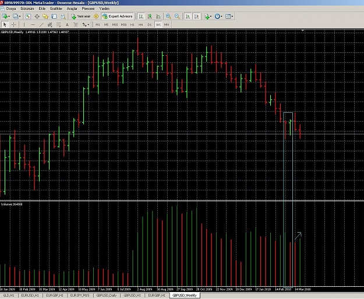Viewport: 364px width, 299px height.
Task: Toggle the Terminal window icon
Action: [54, 16]
